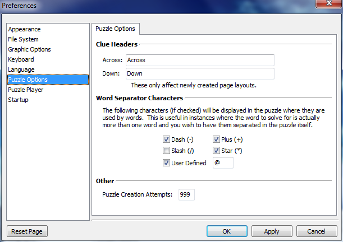Edit the Puzzle Creation Attempts value
The image size is (343, 242).
[186, 194]
